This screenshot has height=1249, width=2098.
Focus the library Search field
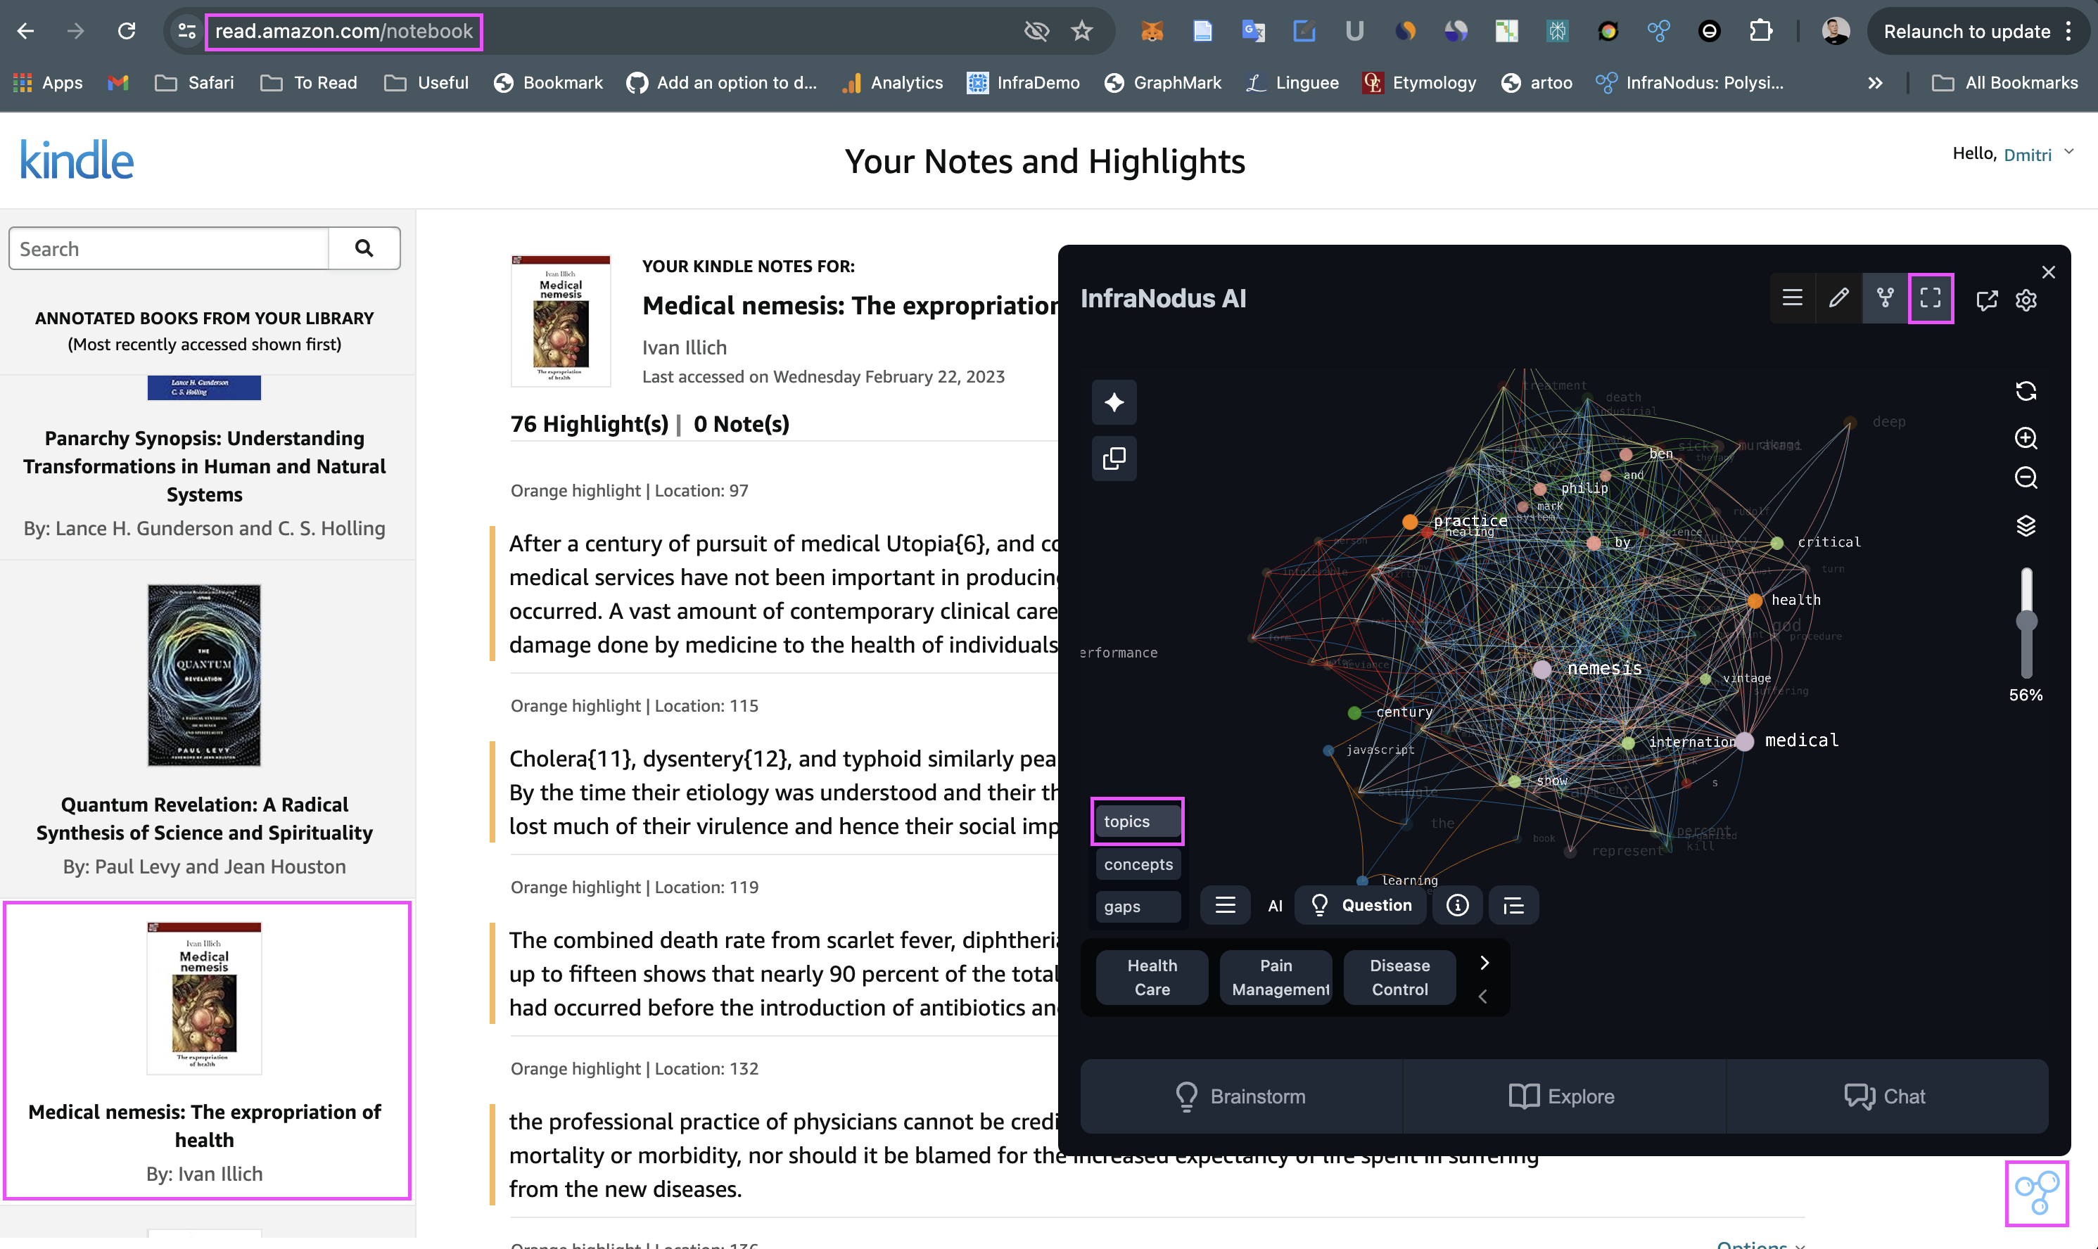click(168, 249)
